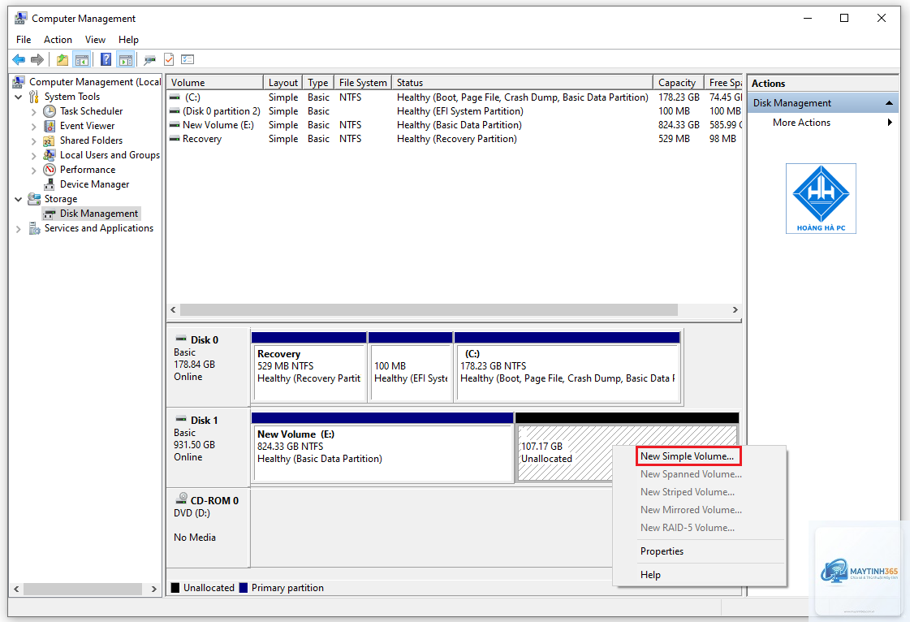Screen dimensions: 910x622
Task: Expand the Event Viewer node
Action: coord(33,126)
